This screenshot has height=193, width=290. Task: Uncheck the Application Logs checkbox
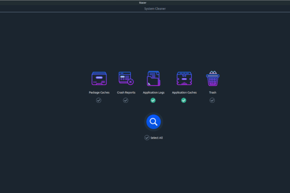[153, 100]
